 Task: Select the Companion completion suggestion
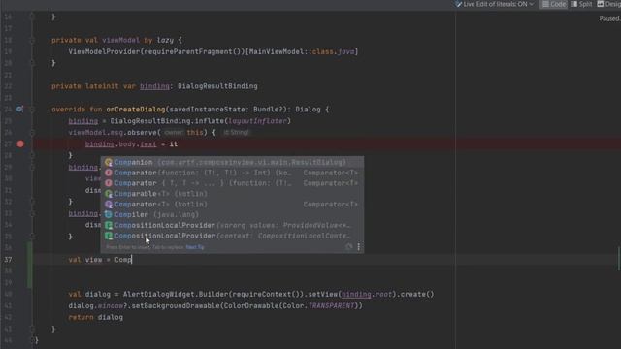pyautogui.click(x=232, y=162)
